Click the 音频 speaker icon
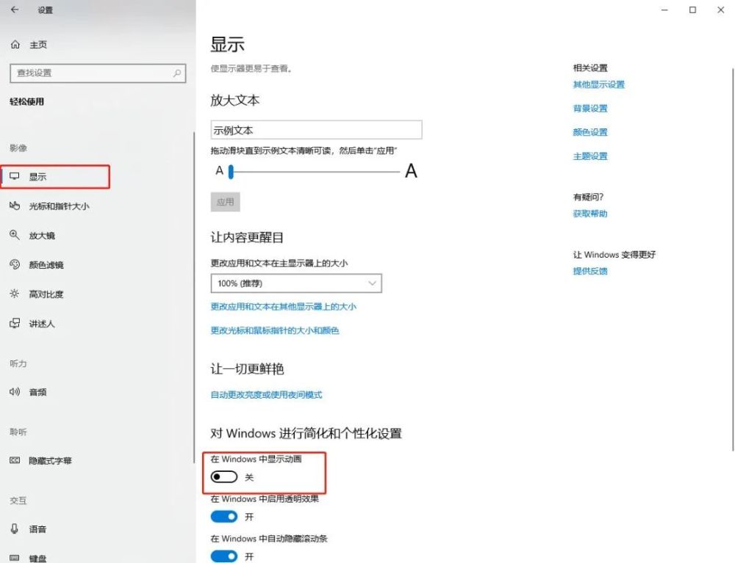 click(15, 392)
